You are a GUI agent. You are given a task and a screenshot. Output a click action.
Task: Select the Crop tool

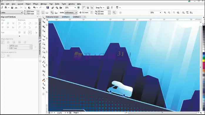(x=43, y=26)
